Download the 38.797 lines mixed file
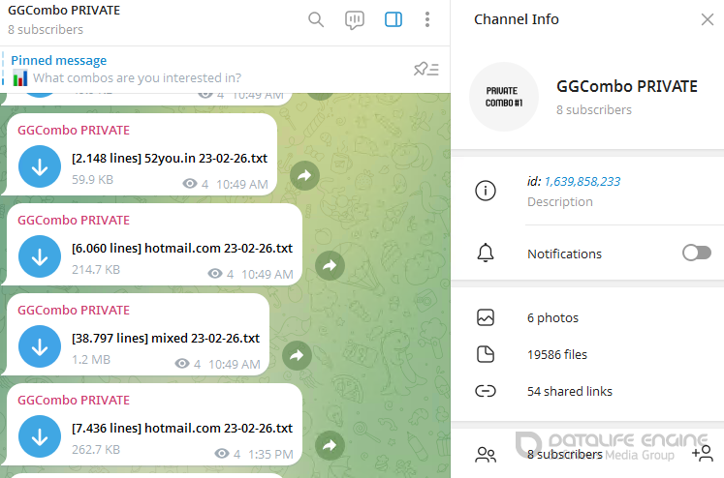This screenshot has width=724, height=478. click(40, 346)
